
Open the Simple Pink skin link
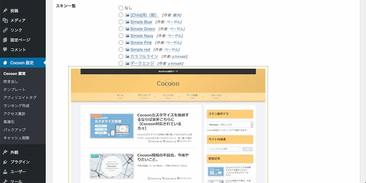(141, 42)
